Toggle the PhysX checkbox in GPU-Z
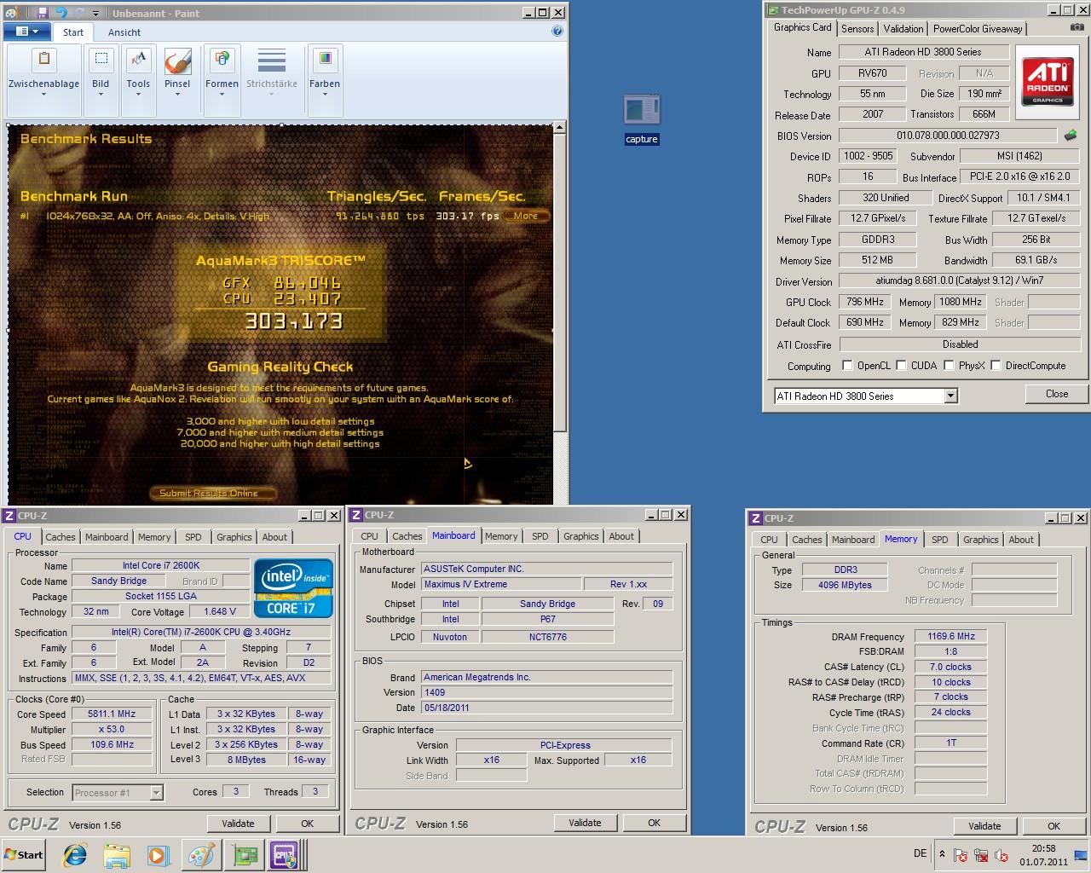Viewport: 1091px width, 873px height. 949,365
